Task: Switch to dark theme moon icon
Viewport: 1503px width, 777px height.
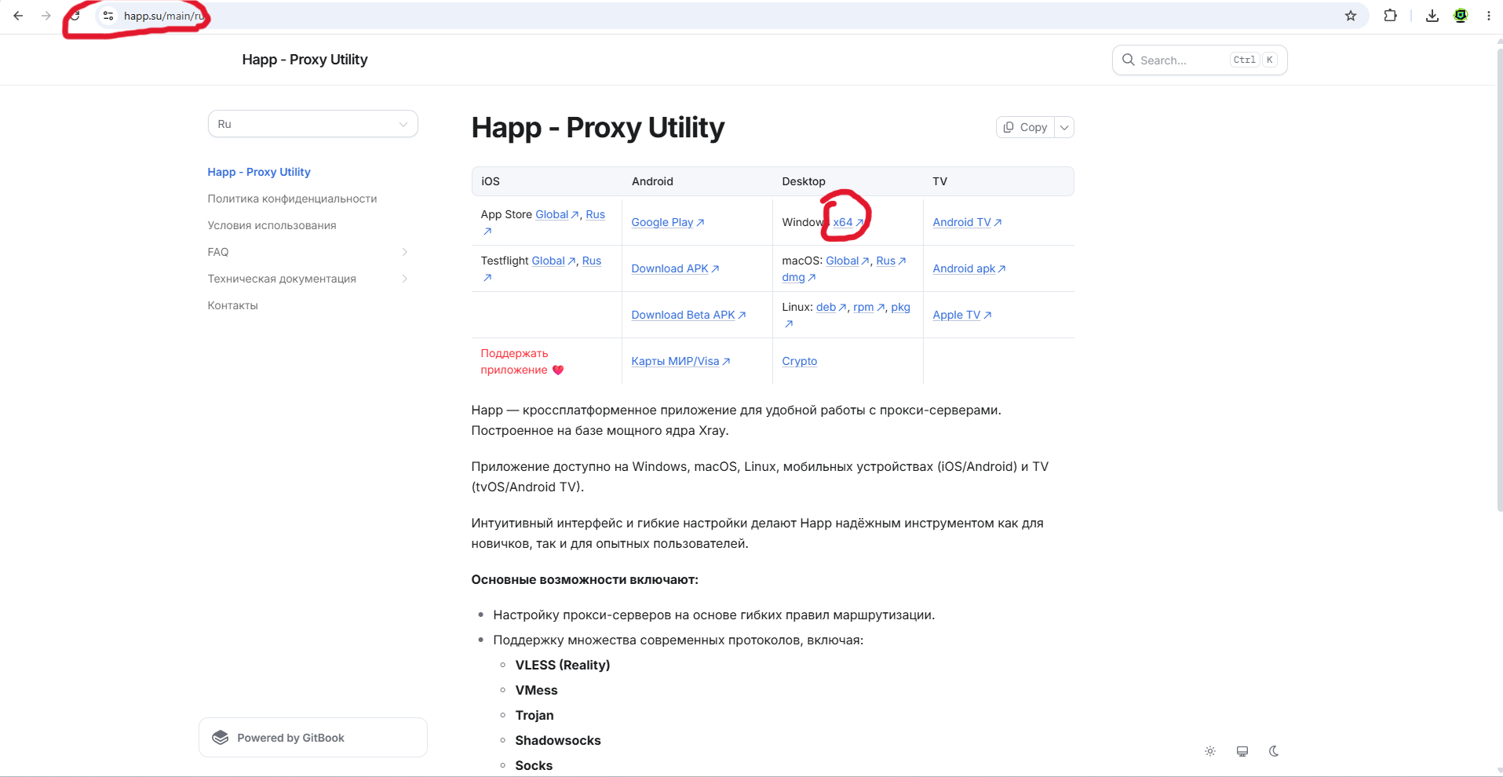Action: pyautogui.click(x=1274, y=751)
